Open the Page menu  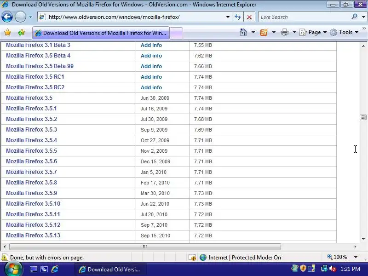(313, 32)
